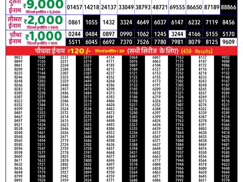Select fifth prize number "1080"

point(42,57)
